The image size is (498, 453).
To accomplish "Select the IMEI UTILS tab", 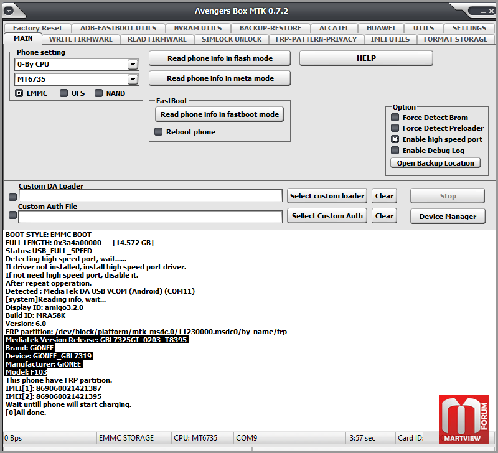I will (390, 39).
